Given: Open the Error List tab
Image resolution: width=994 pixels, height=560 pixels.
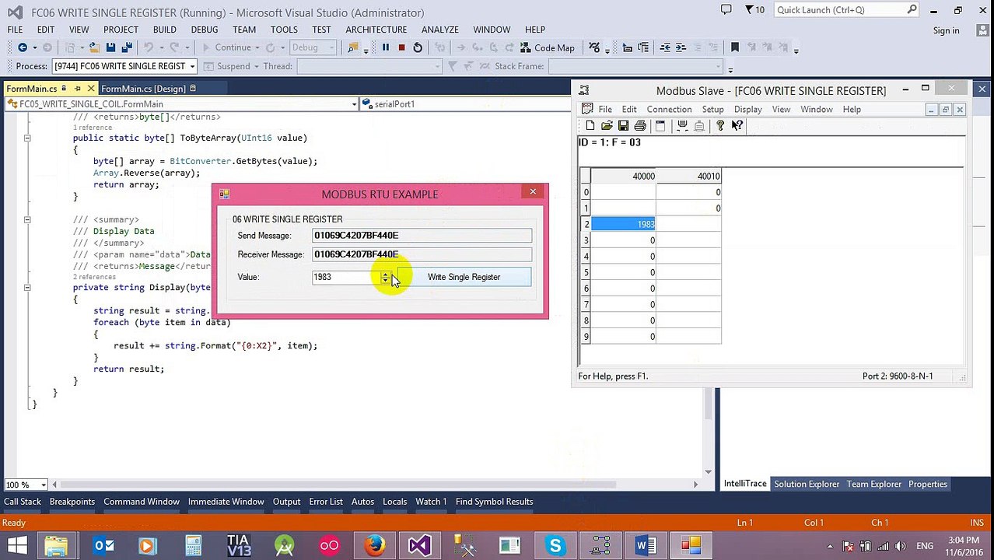Looking at the screenshot, I should pos(326,502).
